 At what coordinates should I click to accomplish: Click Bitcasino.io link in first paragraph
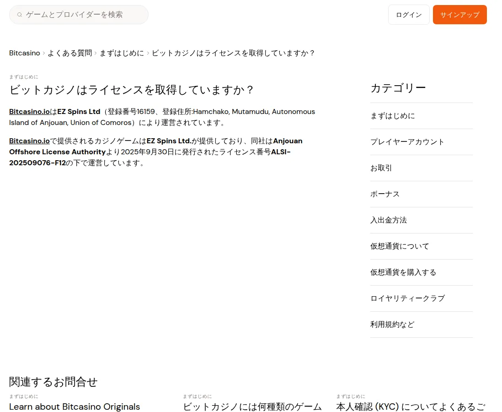click(29, 112)
